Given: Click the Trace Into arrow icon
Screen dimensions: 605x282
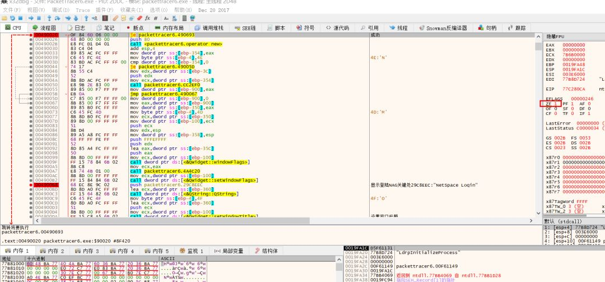Looking at the screenshot, I should tap(68, 18).
